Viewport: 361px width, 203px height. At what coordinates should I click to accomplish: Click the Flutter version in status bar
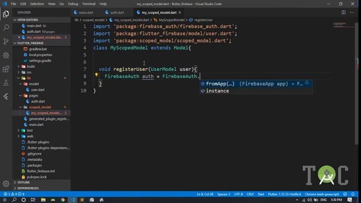(x=284, y=194)
